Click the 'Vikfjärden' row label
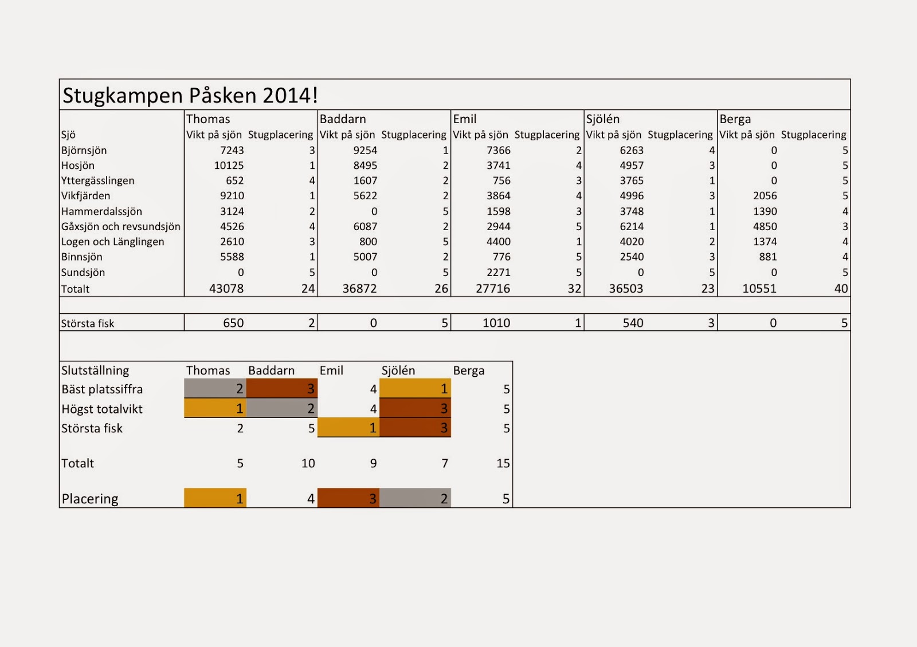Viewport: 917px width, 647px height. (x=86, y=196)
